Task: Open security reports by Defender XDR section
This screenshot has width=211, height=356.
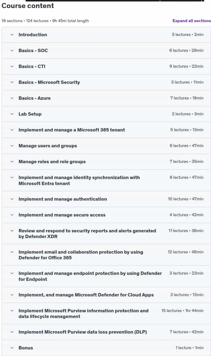Action: (106, 234)
